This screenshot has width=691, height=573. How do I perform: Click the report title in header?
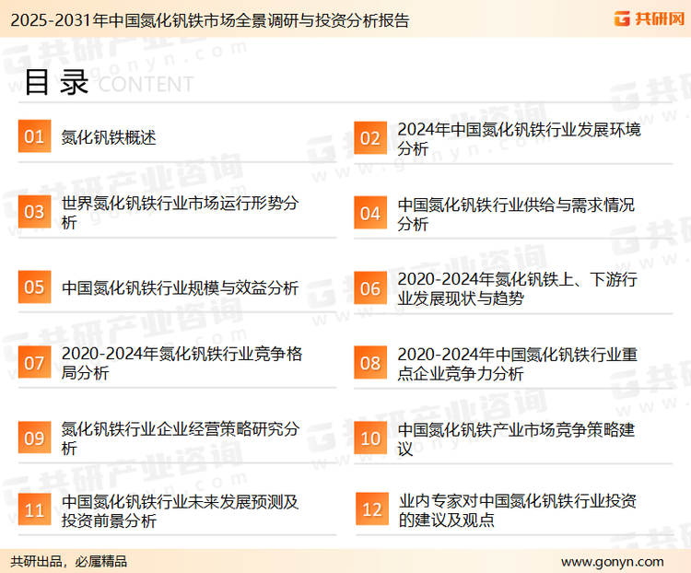point(205,20)
